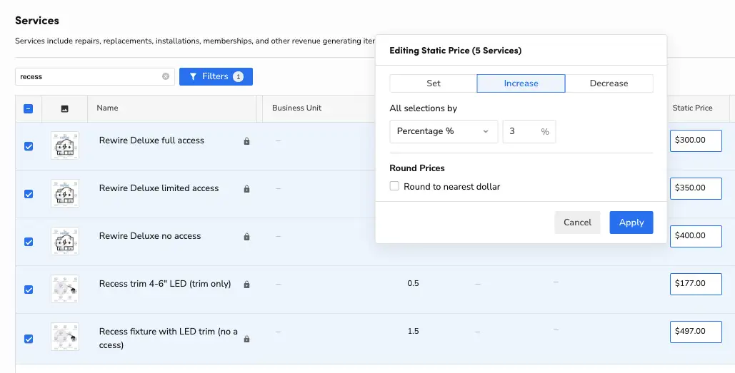Enable Round to nearest dollar checkbox
Viewport: 735px width, 373px height.
coord(394,187)
